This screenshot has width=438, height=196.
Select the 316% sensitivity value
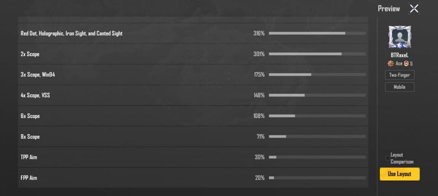(x=259, y=33)
